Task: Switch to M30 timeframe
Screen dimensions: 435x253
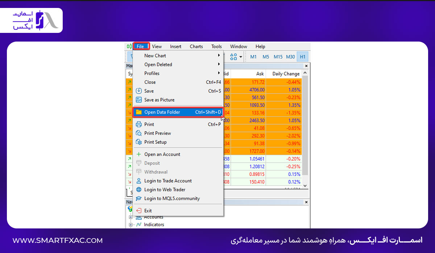Action: point(290,57)
